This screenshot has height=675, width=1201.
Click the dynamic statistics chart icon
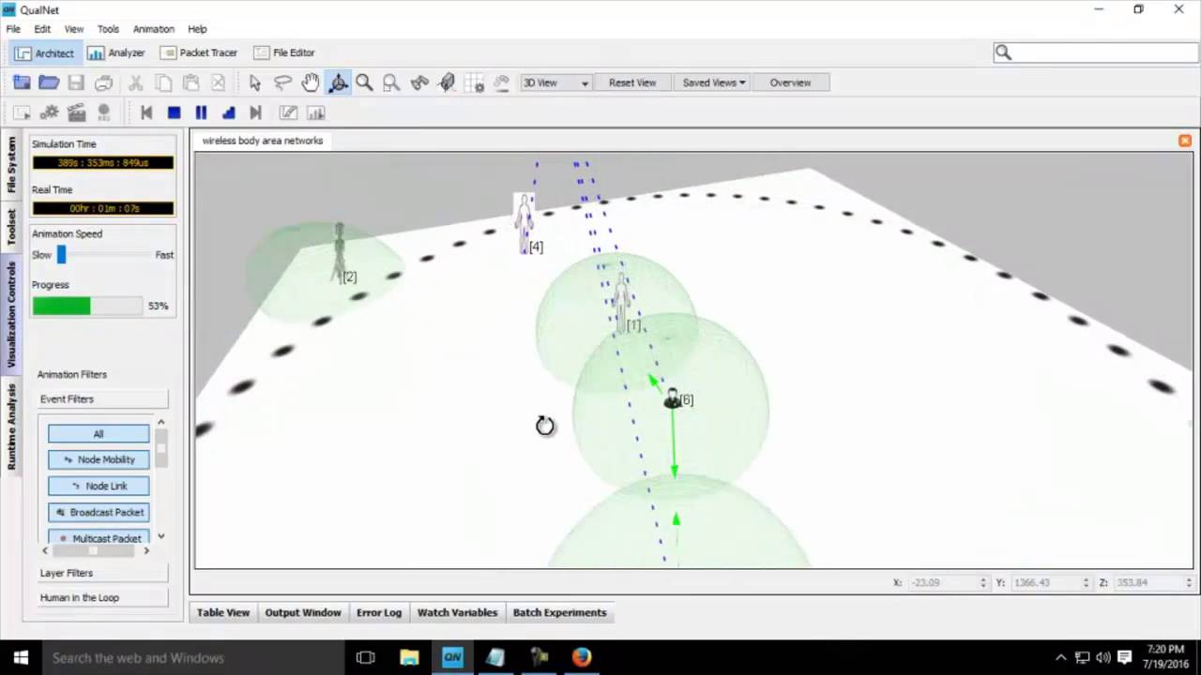pyautogui.click(x=316, y=112)
